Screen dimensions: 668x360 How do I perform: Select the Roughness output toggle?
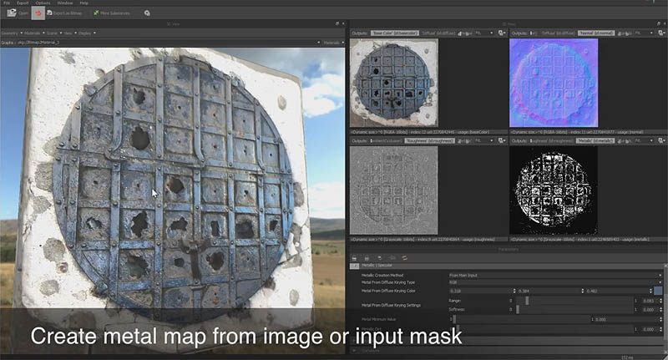(429, 143)
